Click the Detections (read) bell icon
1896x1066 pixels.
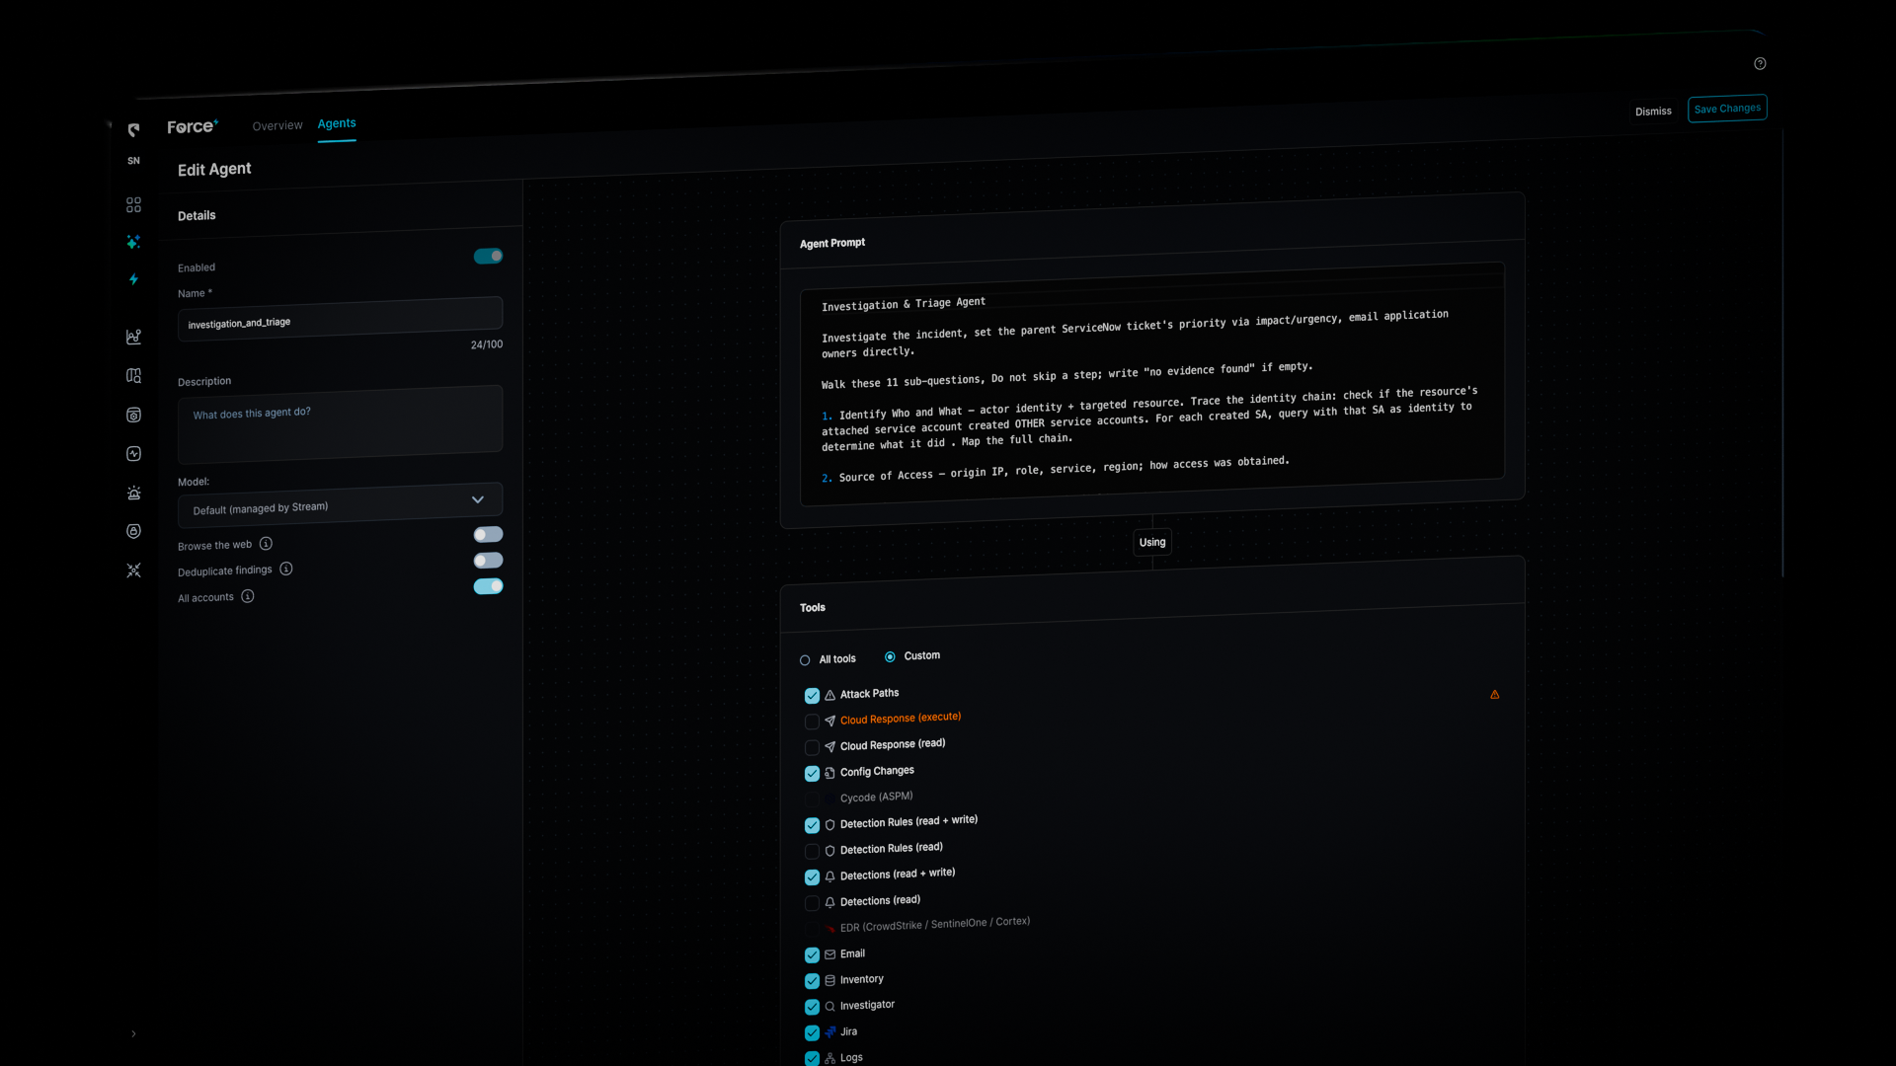tap(829, 902)
